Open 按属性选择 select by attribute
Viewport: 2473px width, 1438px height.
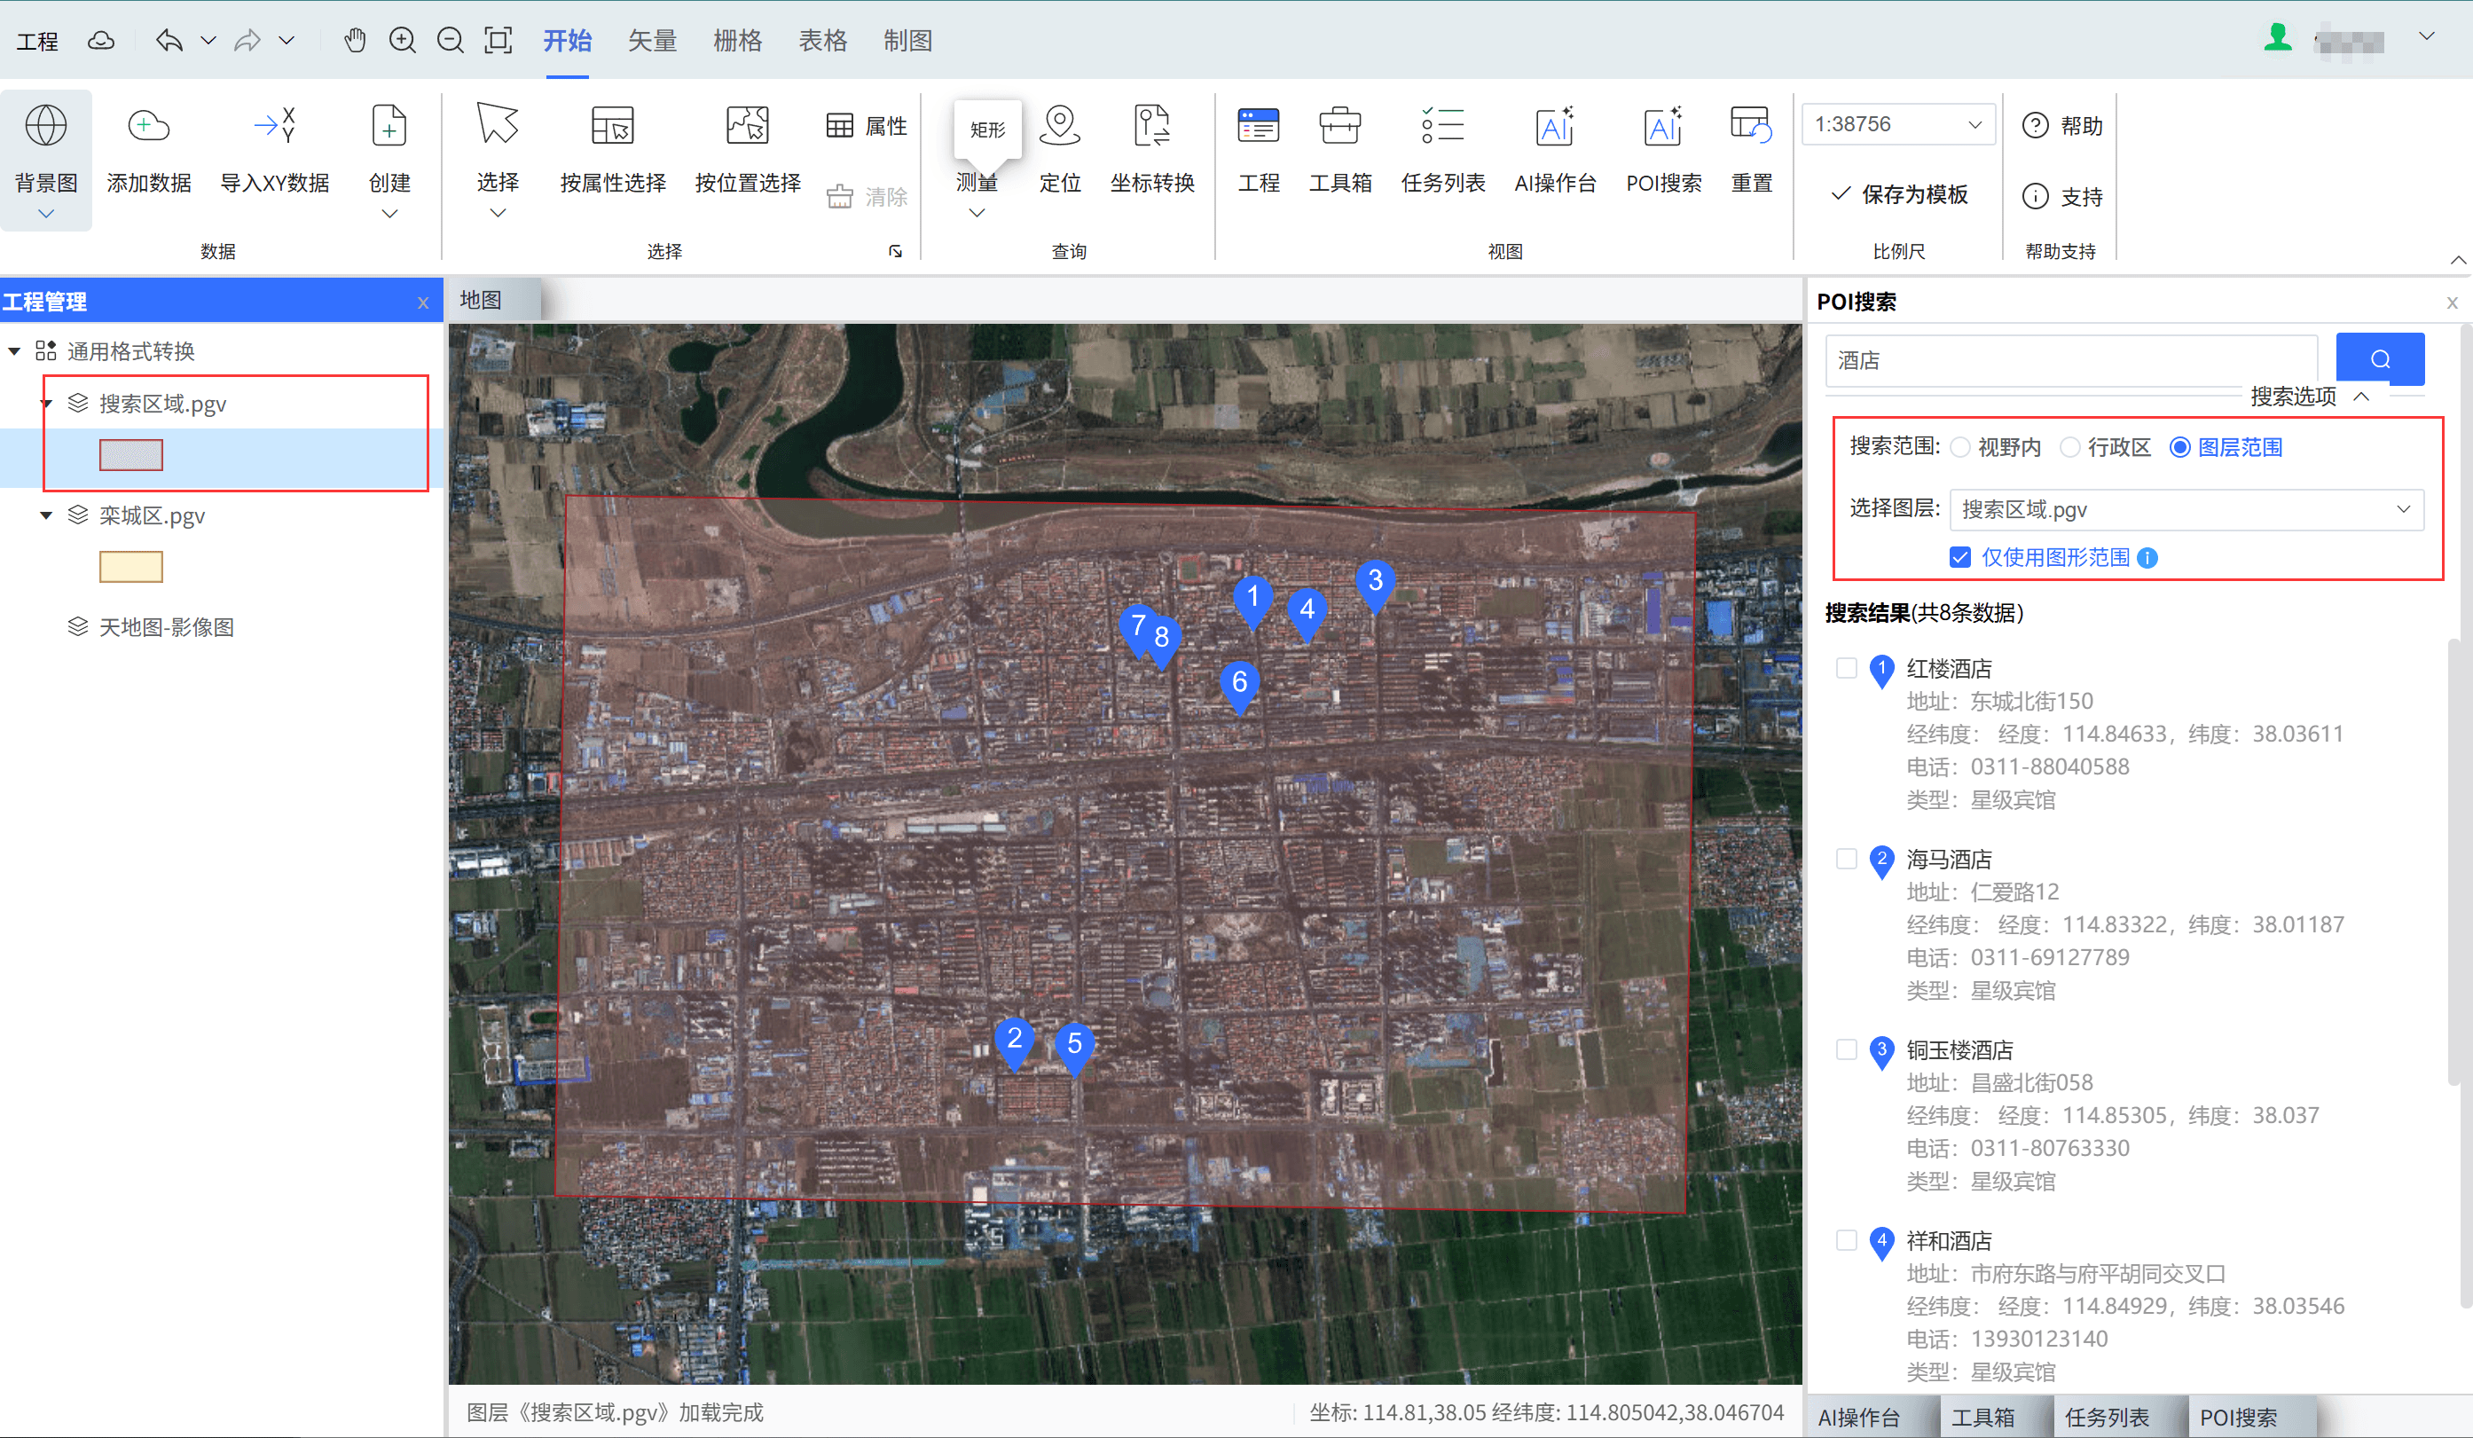pos(612,128)
